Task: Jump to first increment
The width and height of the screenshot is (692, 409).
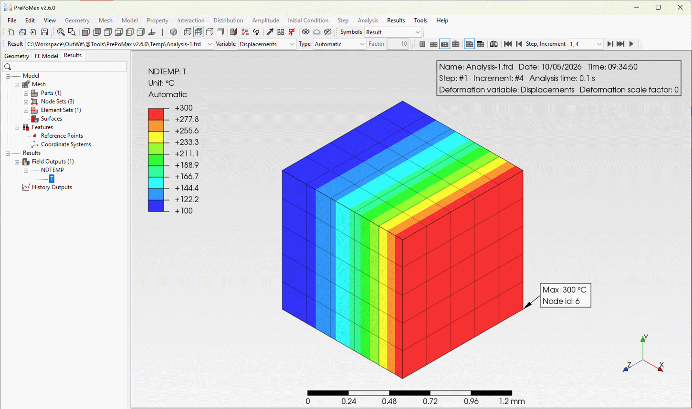Action: [x=508, y=44]
